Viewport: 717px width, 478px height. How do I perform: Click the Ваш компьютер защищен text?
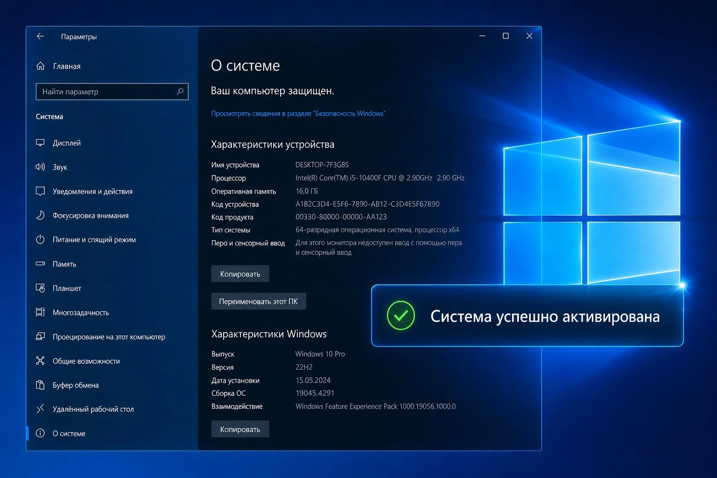[x=273, y=91]
